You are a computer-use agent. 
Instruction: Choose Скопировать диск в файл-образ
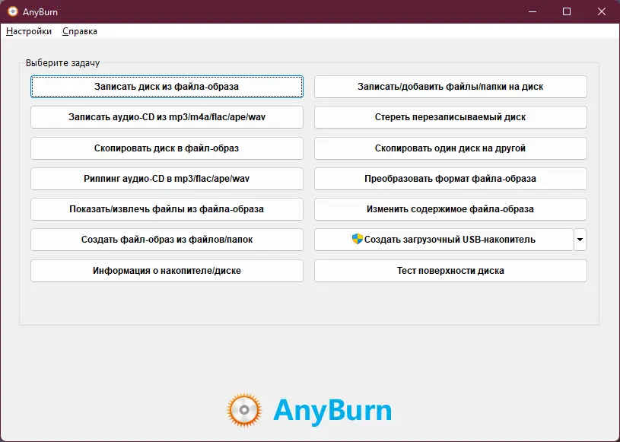click(x=167, y=148)
